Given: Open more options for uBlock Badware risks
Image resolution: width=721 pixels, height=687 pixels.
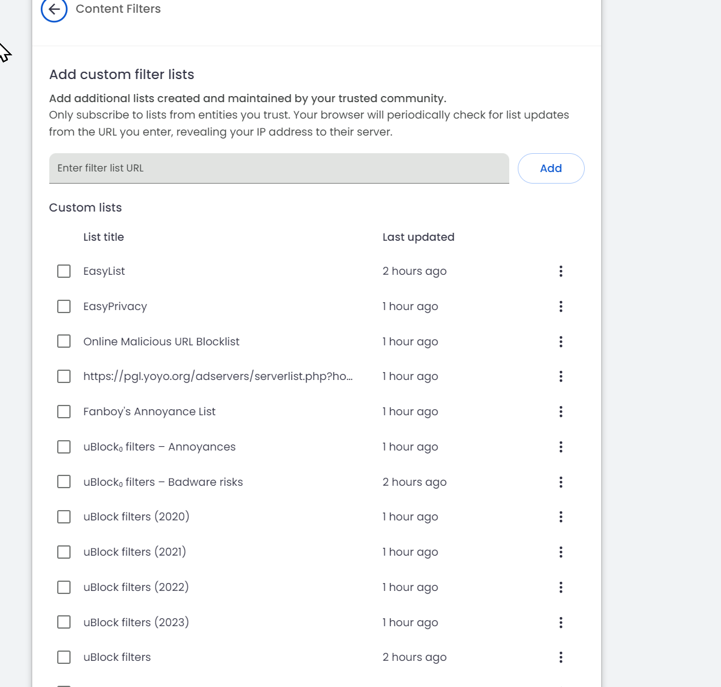Looking at the screenshot, I should point(560,482).
